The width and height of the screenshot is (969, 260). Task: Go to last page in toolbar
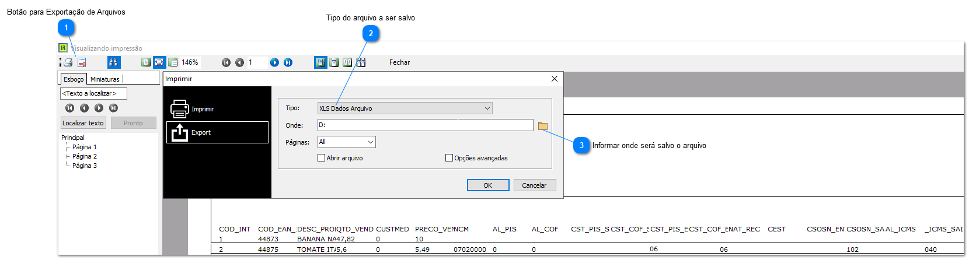[x=288, y=62]
